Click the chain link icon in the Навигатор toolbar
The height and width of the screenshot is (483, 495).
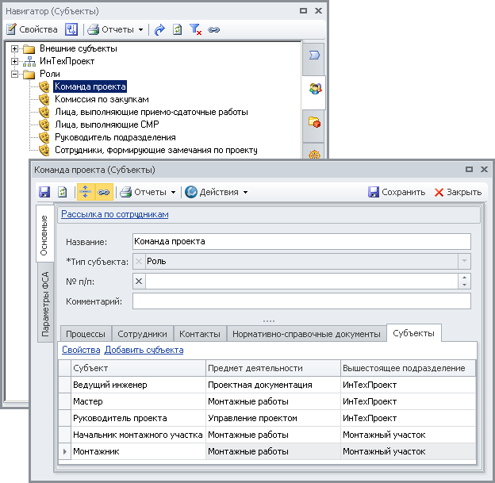pyautogui.click(x=213, y=29)
